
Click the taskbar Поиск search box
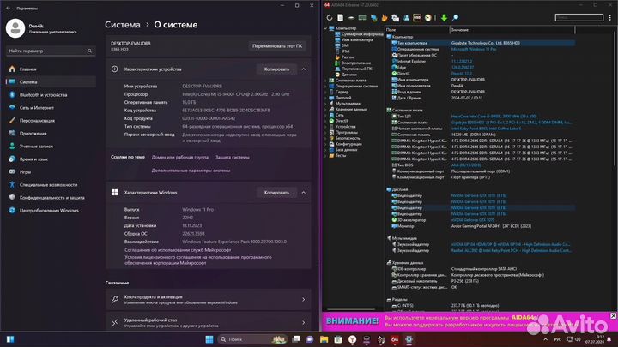click(x=252, y=339)
